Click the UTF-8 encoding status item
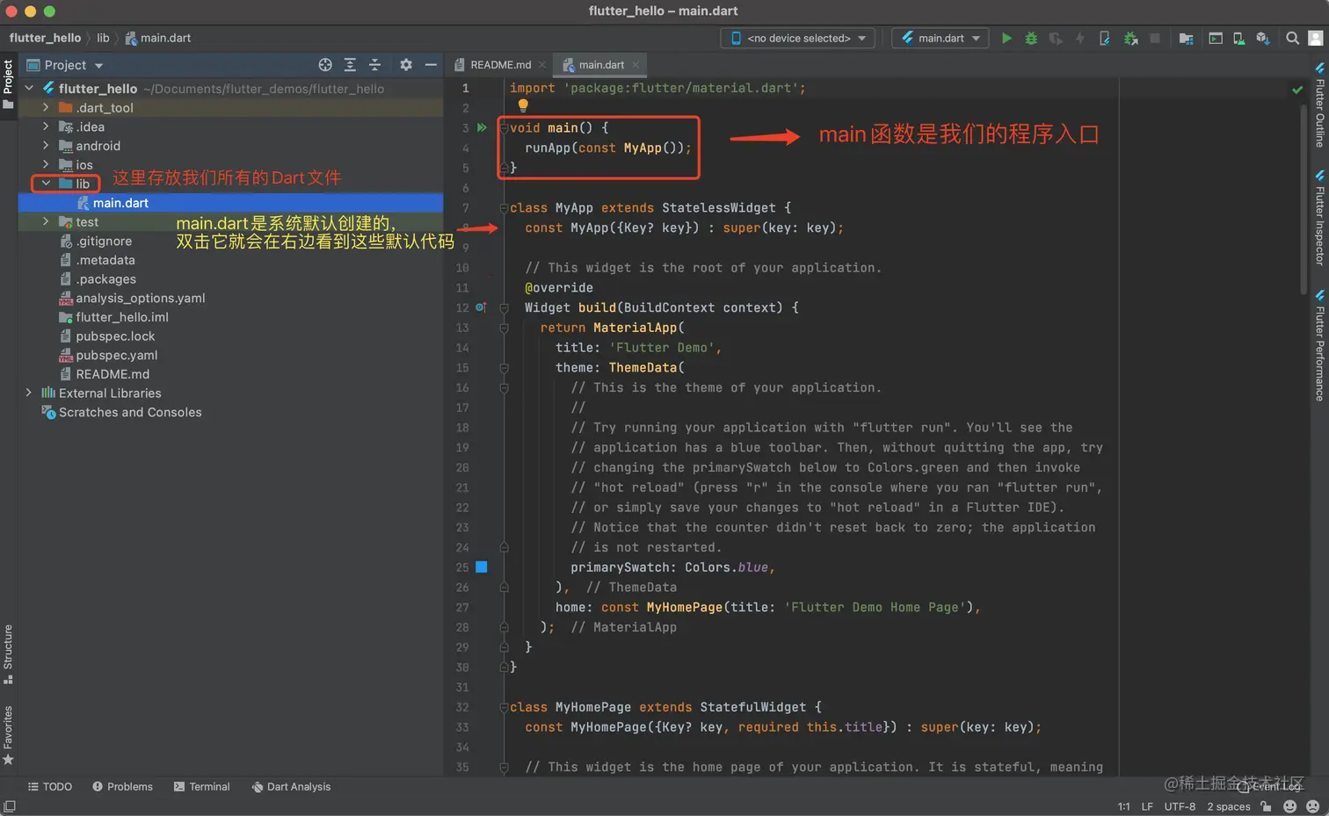Viewport: 1329px width, 816px height. (x=1180, y=806)
